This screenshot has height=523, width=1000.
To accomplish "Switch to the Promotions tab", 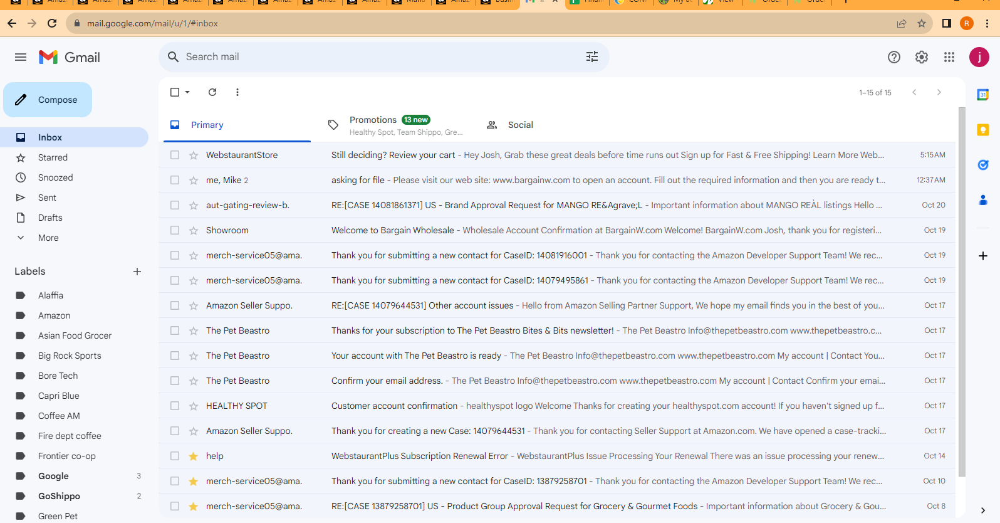I will pyautogui.click(x=395, y=125).
